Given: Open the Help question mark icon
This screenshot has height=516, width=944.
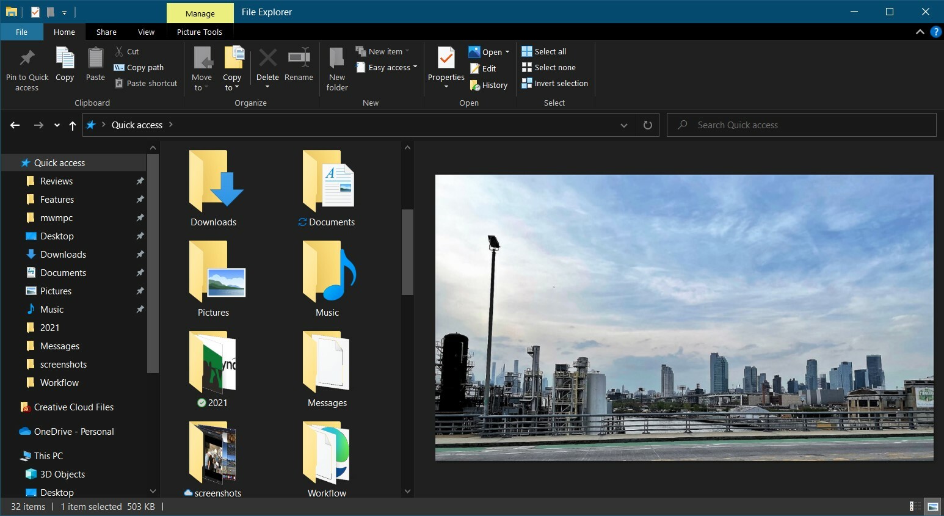Looking at the screenshot, I should click(x=935, y=32).
